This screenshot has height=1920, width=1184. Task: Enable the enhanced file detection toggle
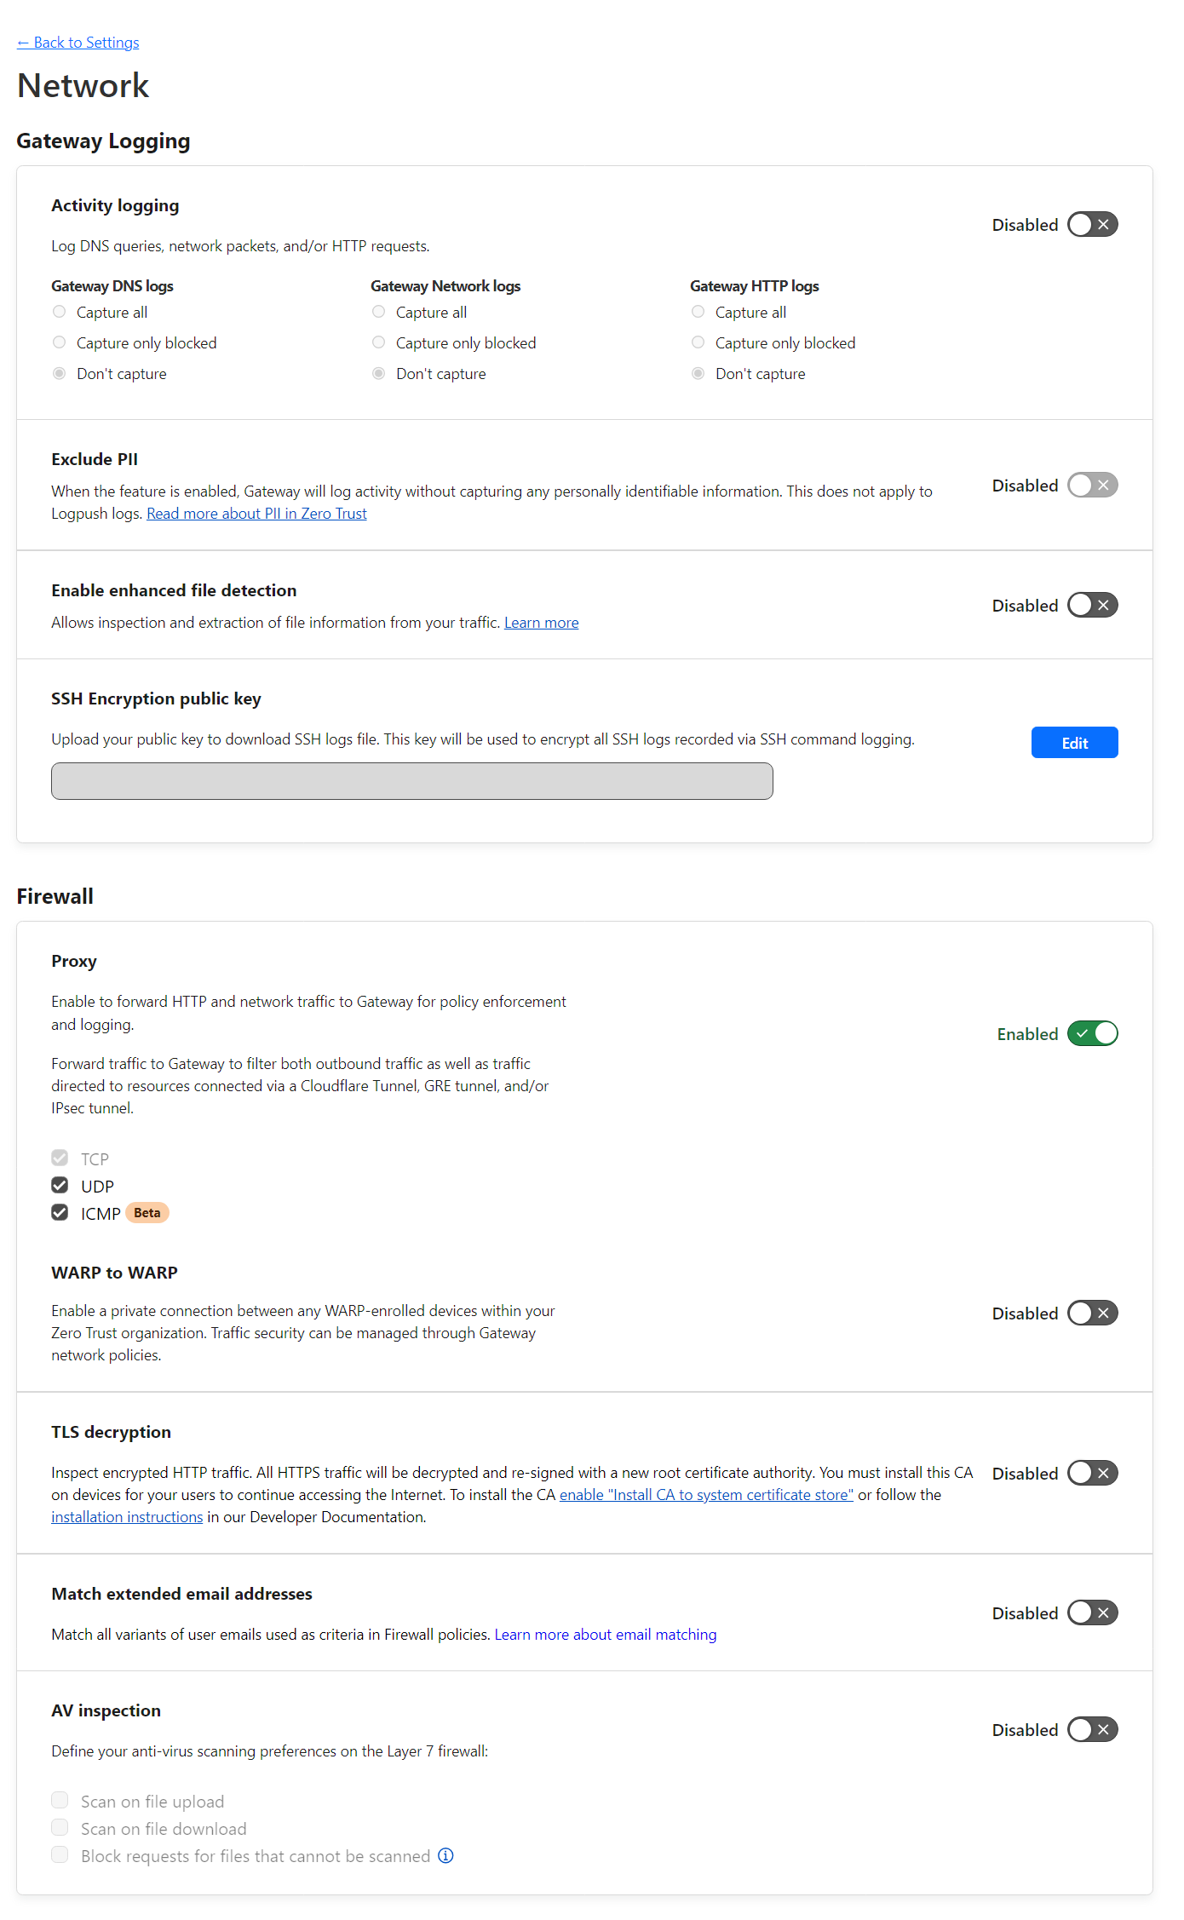(1092, 606)
